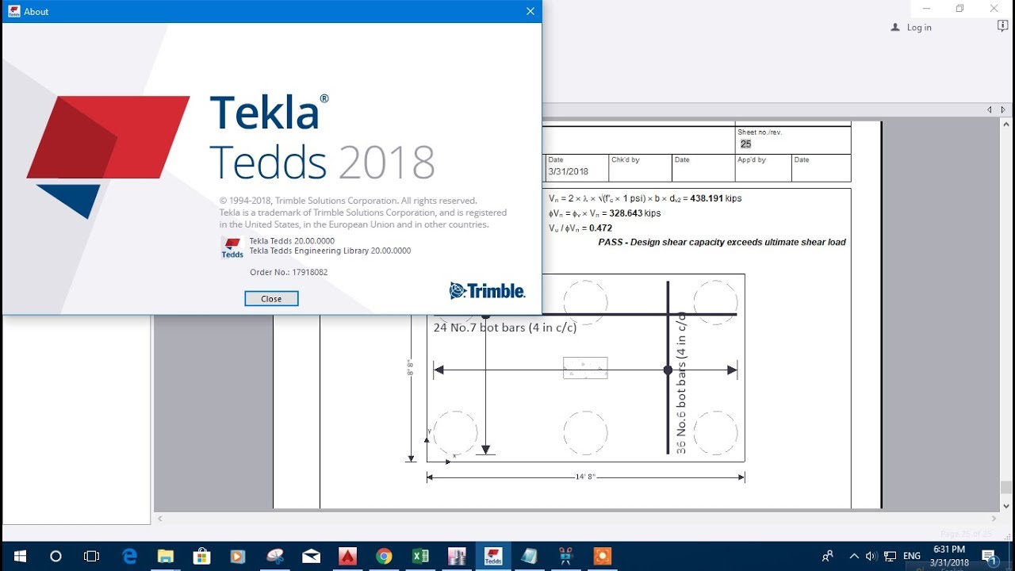Open Microsoft Edge from the taskbar
The height and width of the screenshot is (571, 1015).
pyautogui.click(x=128, y=556)
